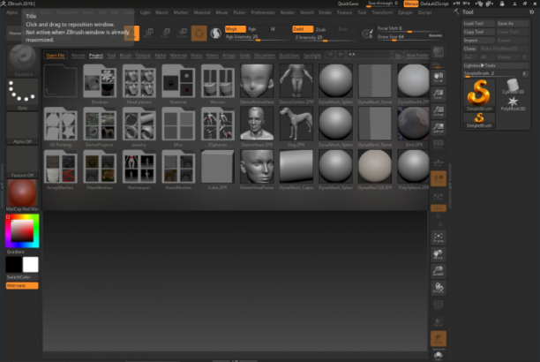Switch to the Recent lightbox tab
Image resolution: width=540 pixels, height=362 pixels.
click(x=78, y=55)
